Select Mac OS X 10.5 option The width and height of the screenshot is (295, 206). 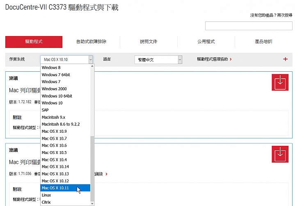coord(65,152)
